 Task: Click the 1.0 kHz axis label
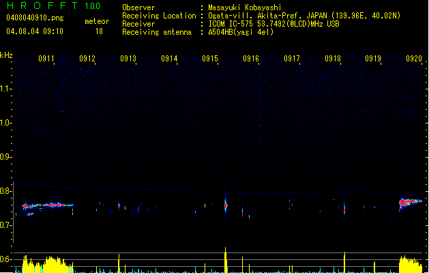[5, 123]
